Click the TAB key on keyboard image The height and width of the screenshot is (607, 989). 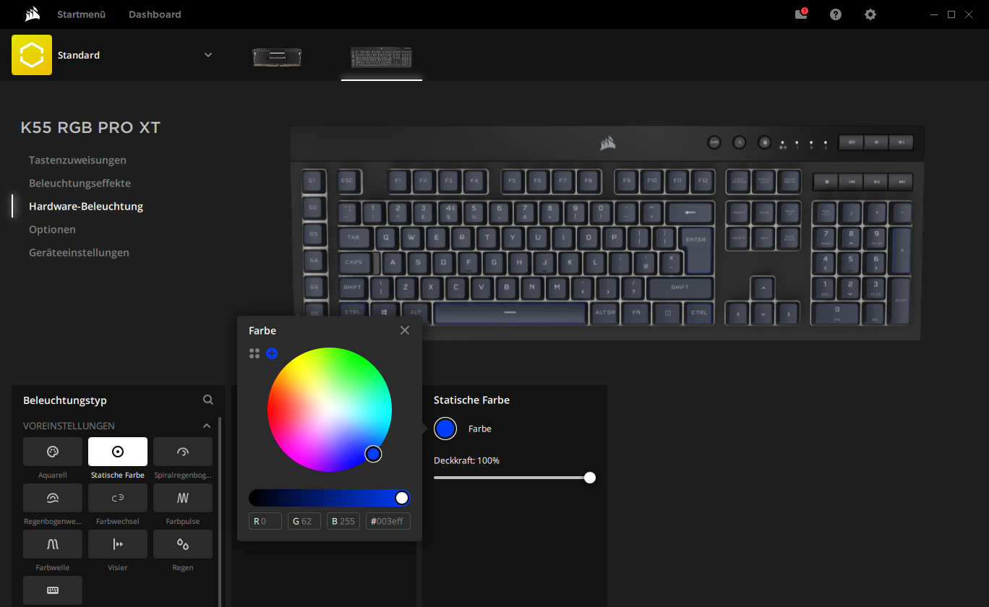point(354,237)
